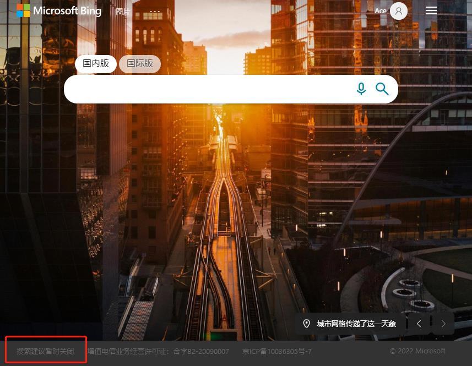Screen dimensions: 472x366
Task: Switch to the 国内版 tab
Action: click(96, 63)
